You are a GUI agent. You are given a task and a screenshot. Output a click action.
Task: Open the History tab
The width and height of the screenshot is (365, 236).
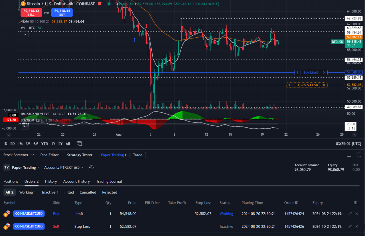point(51,181)
